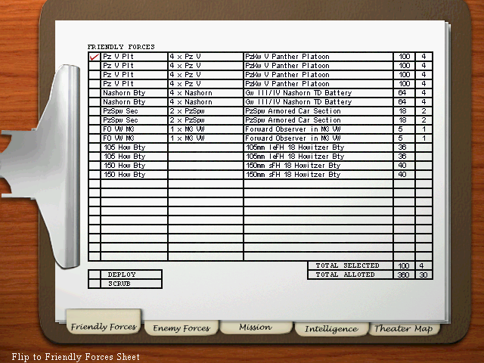Enable the first FO VW MG checkbox
This screenshot has height=363, width=484.
(94, 129)
